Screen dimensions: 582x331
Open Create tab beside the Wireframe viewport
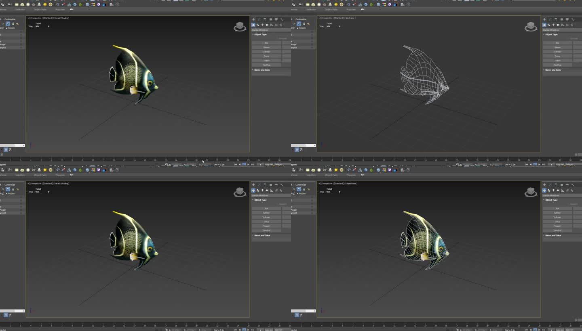pos(544,19)
